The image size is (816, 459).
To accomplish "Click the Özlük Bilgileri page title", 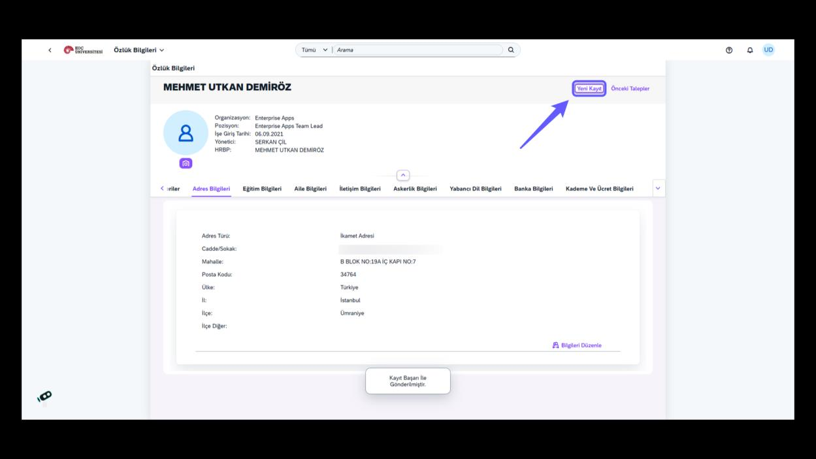I will [173, 68].
